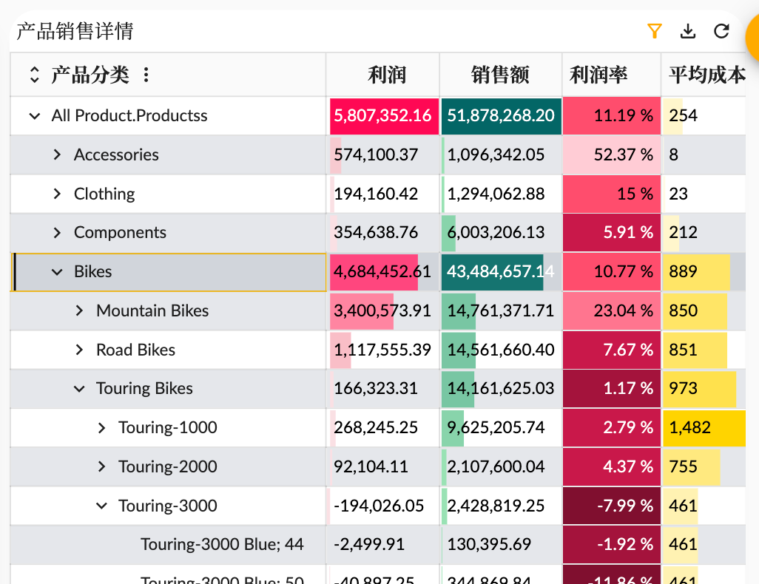
Task: Collapse the Touring Bikes group
Action: [x=79, y=388]
